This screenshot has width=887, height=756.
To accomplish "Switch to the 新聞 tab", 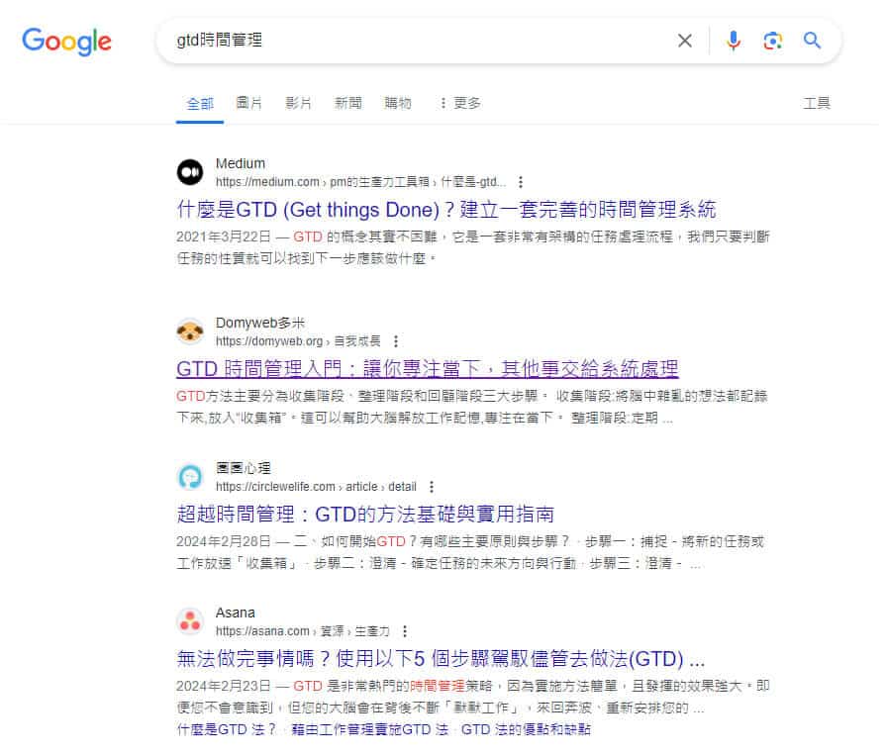I will [x=348, y=103].
